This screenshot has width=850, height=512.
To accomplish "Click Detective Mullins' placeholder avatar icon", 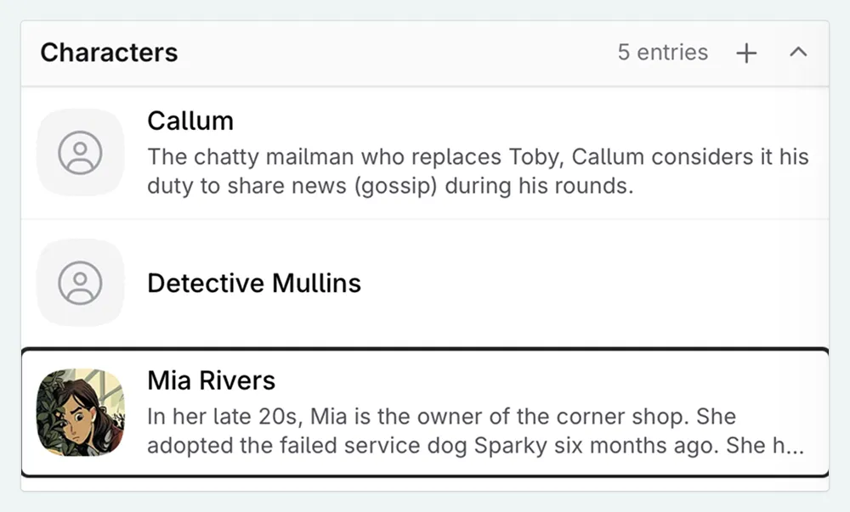I will tap(81, 283).
